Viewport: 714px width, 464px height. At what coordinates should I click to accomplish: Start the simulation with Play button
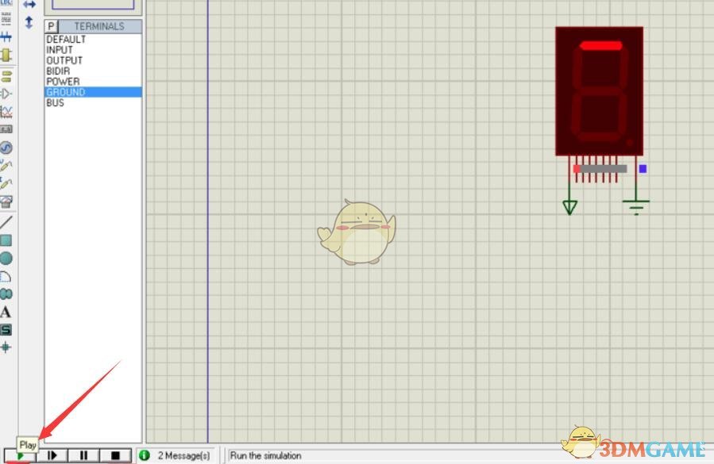pyautogui.click(x=20, y=455)
